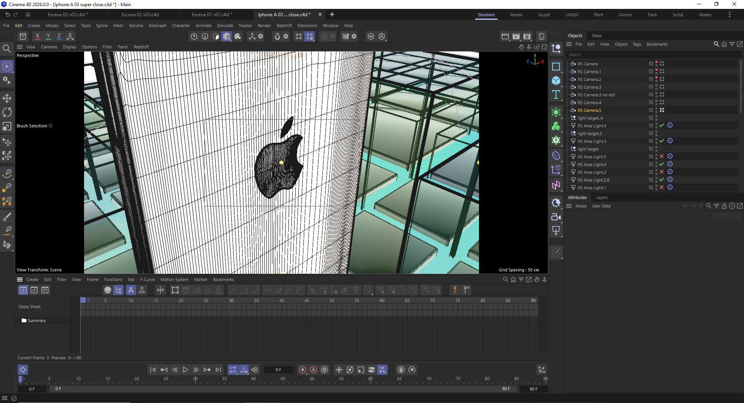
Task: Add a Light object from side palette
Action: coord(556,231)
